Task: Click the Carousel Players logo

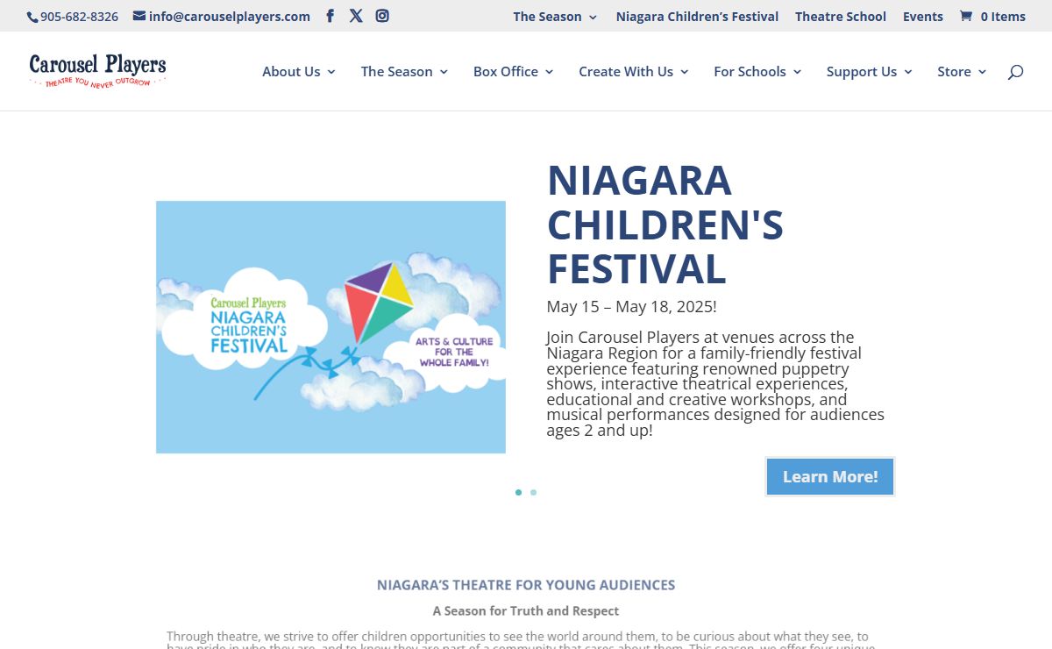Action: click(x=97, y=71)
